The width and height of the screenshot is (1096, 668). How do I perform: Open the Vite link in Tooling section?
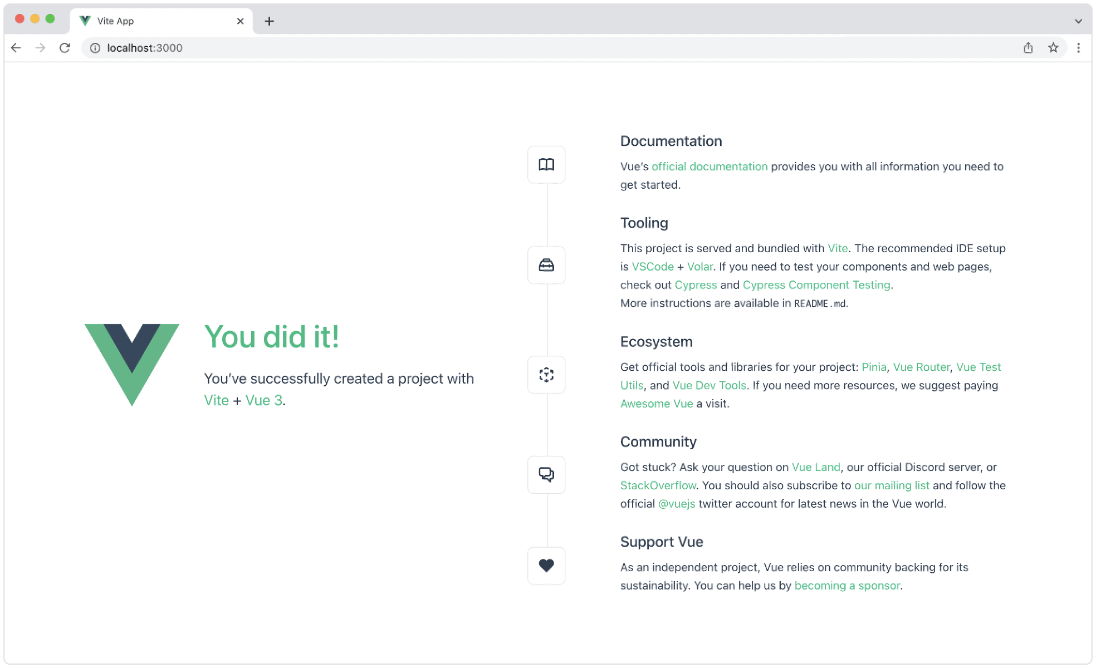pos(838,248)
